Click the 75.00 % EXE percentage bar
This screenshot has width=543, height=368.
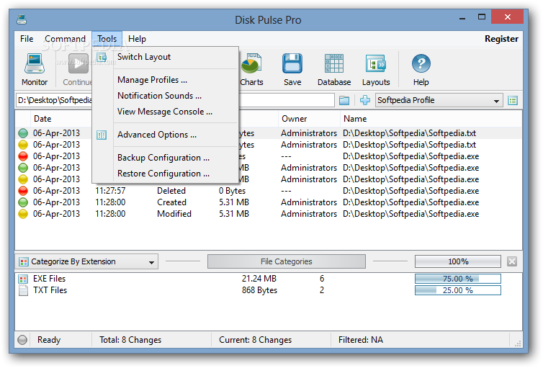(458, 279)
